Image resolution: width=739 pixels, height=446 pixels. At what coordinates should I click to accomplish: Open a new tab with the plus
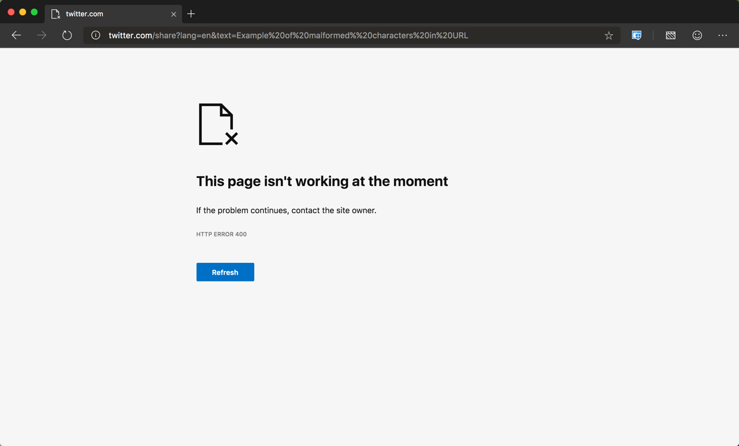click(191, 13)
